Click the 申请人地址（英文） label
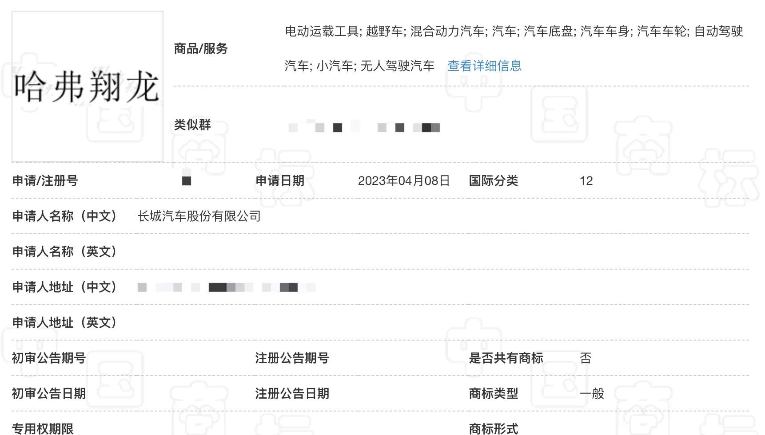765x435 pixels. coord(64,322)
